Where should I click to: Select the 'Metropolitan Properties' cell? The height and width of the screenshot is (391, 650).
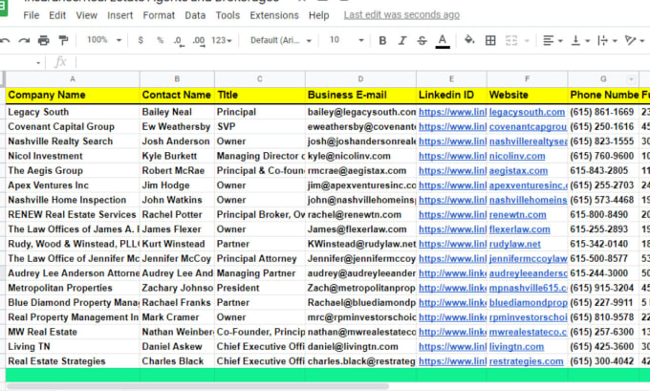pyautogui.click(x=73, y=288)
